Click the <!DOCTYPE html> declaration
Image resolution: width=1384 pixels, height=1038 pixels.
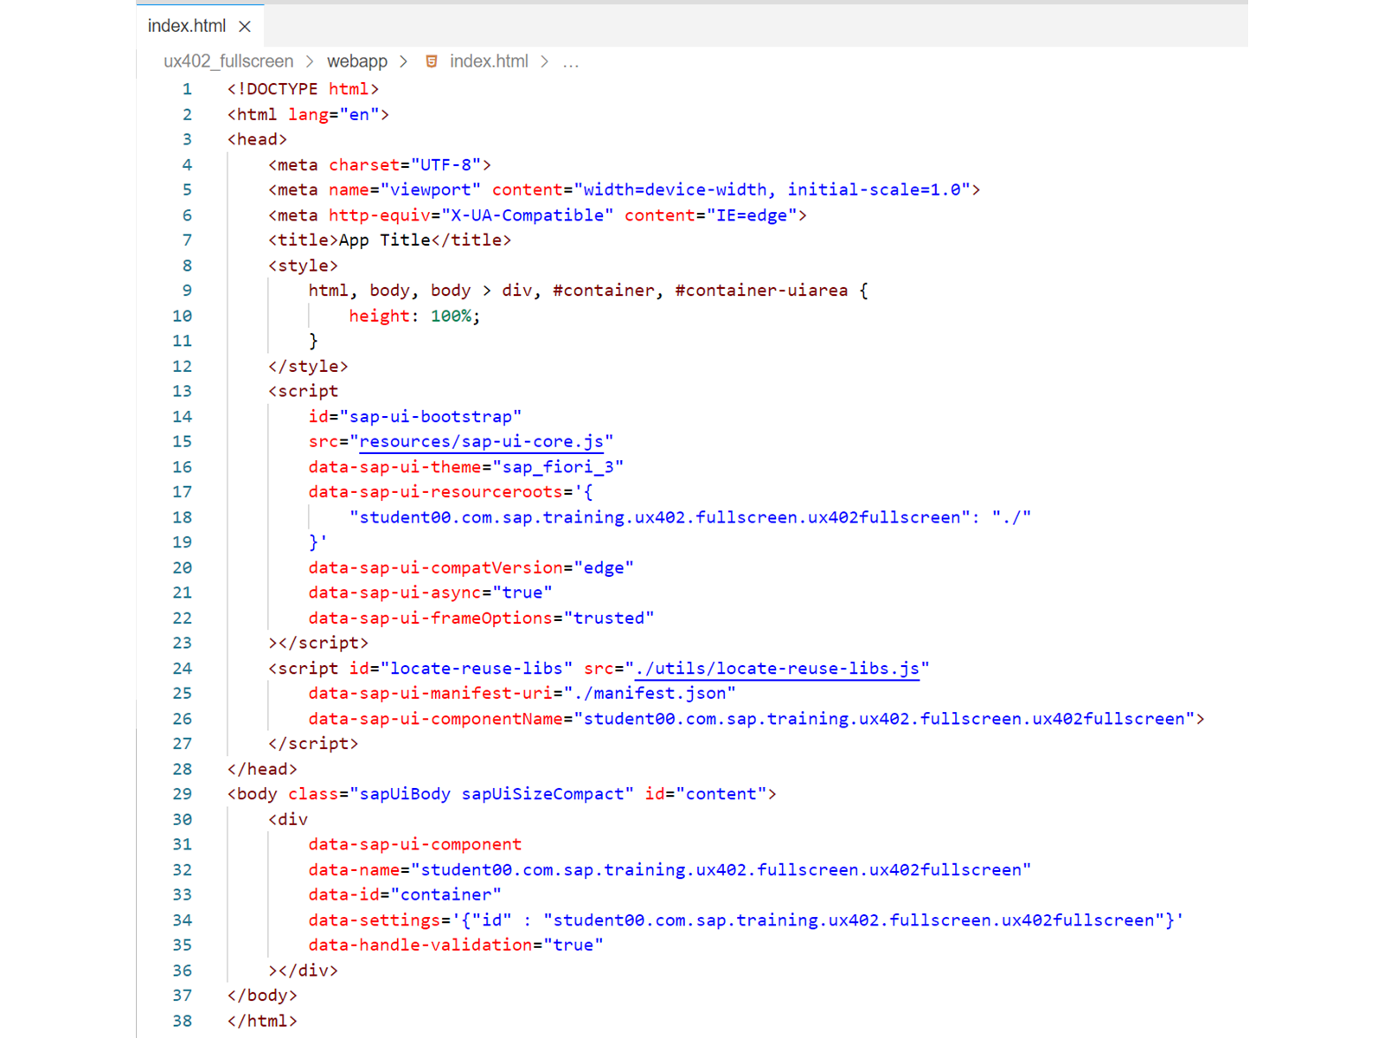[x=303, y=89]
